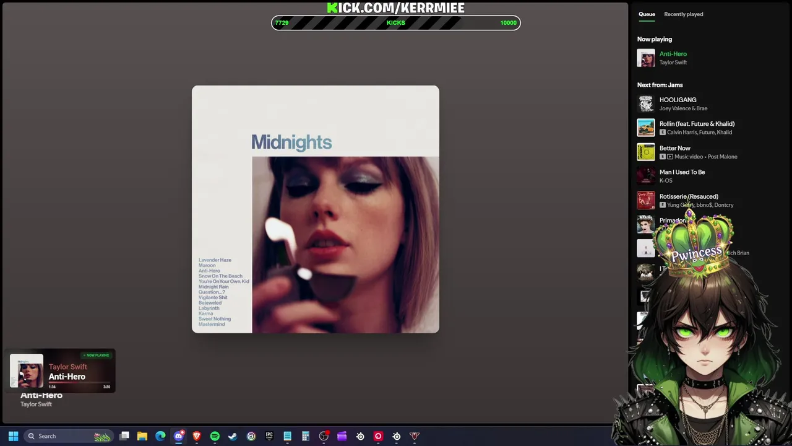Play Rotisserie (Resauced) from the queue
The height and width of the screenshot is (446, 792).
click(x=689, y=196)
